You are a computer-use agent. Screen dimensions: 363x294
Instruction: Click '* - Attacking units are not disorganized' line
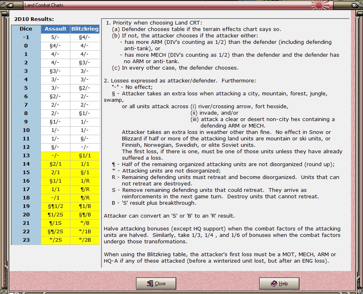[166, 171]
